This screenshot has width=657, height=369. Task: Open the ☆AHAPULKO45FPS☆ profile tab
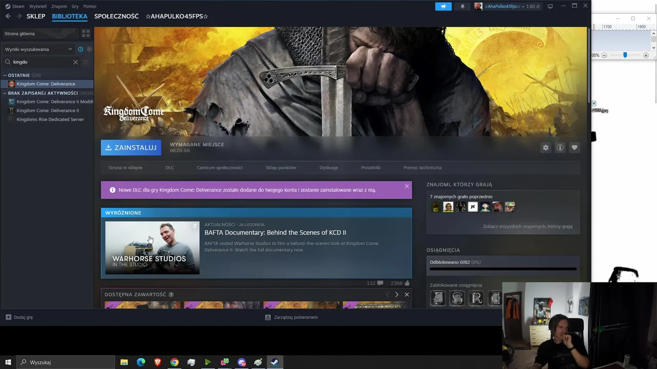pos(177,16)
